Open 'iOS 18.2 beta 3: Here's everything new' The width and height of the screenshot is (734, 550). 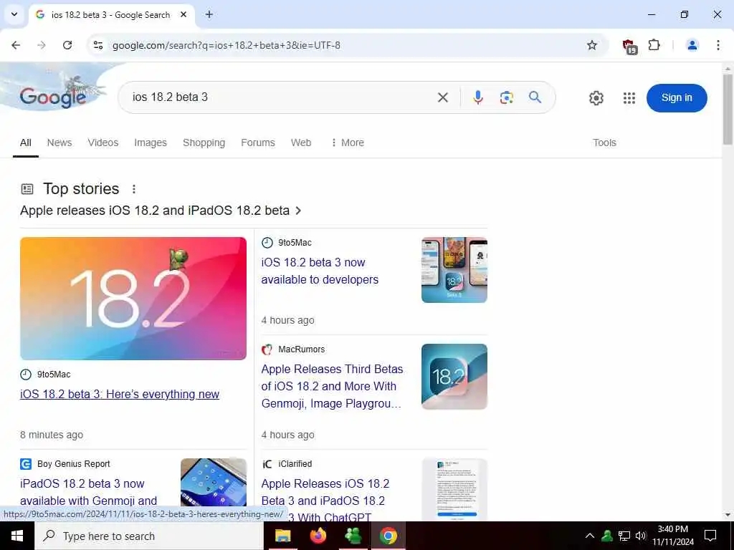click(x=120, y=395)
